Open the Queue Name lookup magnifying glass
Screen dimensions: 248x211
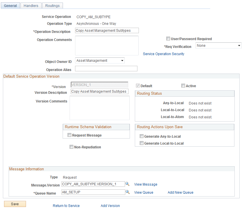tap(128, 192)
